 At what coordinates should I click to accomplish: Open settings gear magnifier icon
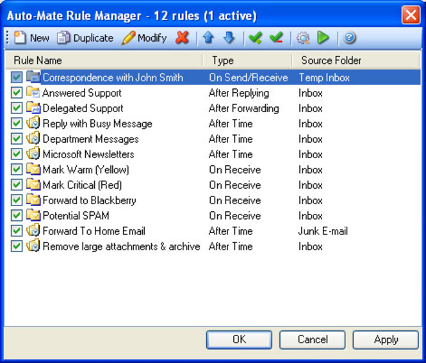pyautogui.click(x=303, y=38)
